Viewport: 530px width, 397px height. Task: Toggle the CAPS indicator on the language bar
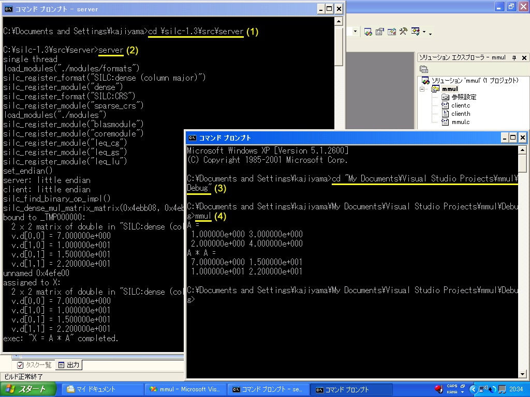point(452,386)
